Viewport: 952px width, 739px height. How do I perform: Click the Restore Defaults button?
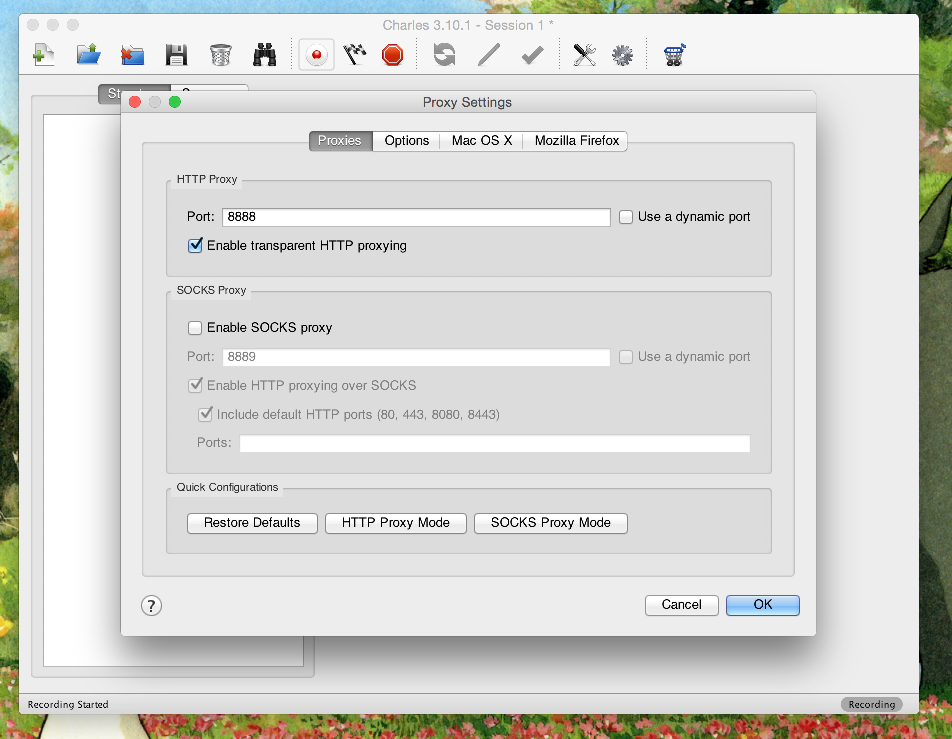(x=252, y=523)
